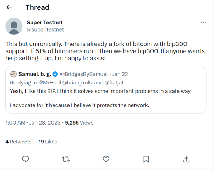
Task: View the 4 Retweets list
Action: tap(18, 142)
